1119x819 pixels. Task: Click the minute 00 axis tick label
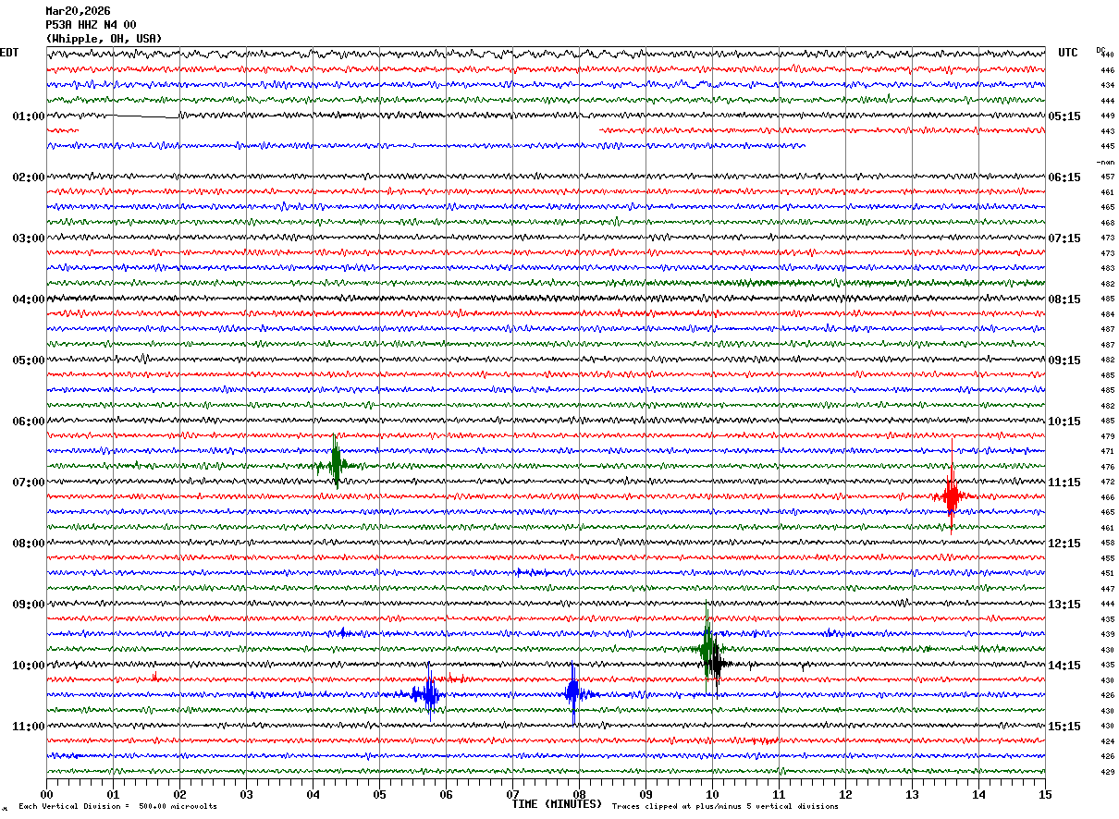pyautogui.click(x=46, y=794)
